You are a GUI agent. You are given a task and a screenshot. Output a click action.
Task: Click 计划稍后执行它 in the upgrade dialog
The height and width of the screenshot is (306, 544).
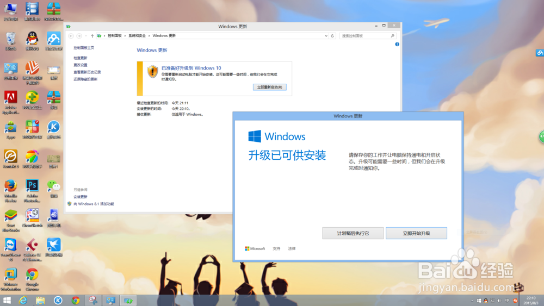coord(353,233)
